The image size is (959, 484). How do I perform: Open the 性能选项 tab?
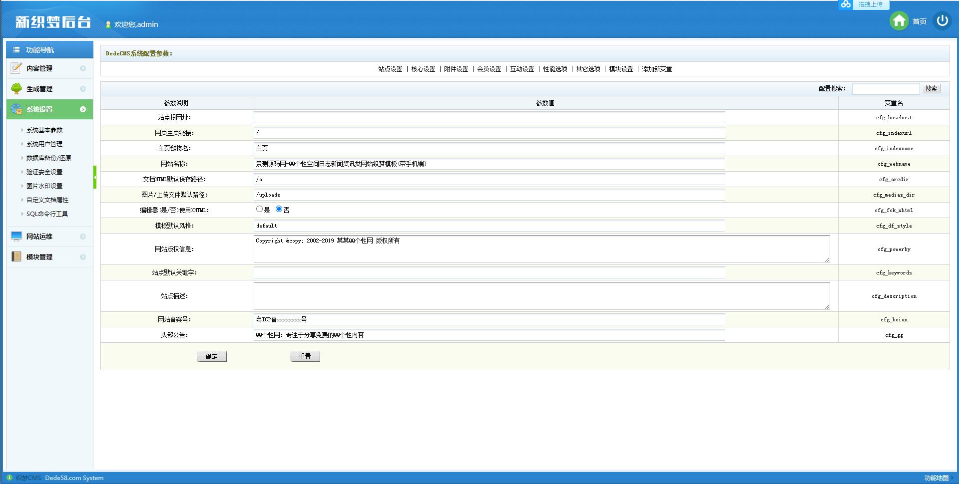click(x=555, y=69)
